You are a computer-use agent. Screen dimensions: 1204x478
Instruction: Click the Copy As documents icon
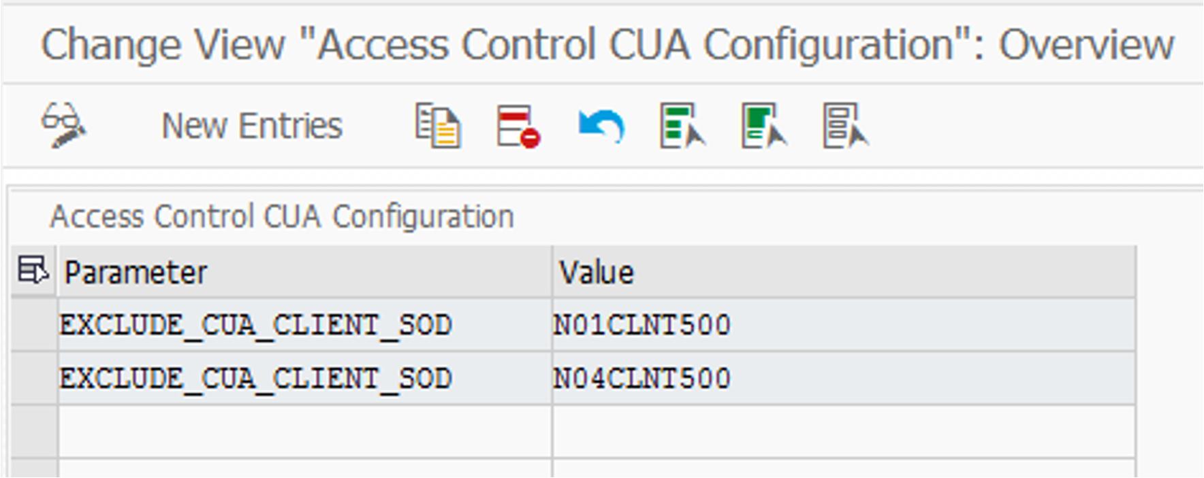(x=438, y=125)
